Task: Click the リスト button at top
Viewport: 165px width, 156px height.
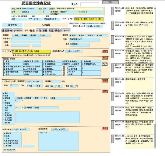Action: click(x=111, y=2)
